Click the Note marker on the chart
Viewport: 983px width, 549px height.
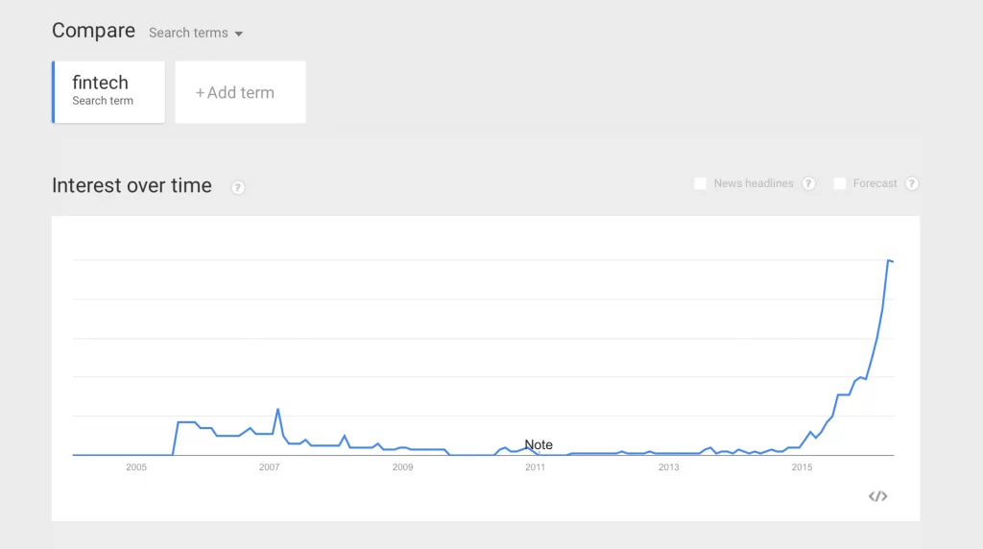tap(539, 445)
